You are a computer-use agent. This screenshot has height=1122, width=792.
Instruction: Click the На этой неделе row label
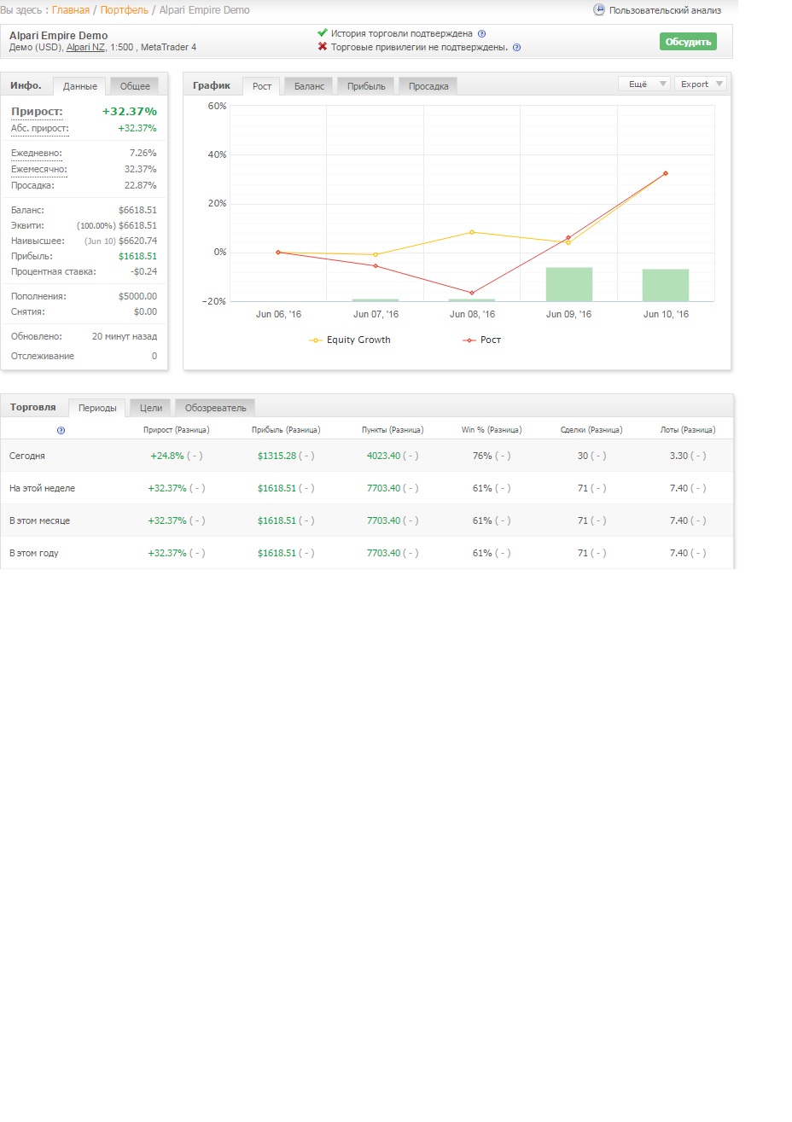pos(42,489)
